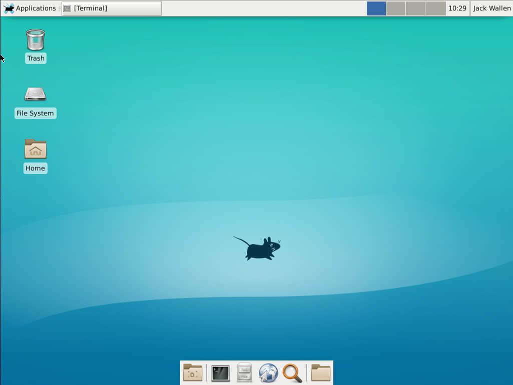
Task: Click the Xfce mouse icon beside Applications
Action: point(7,8)
